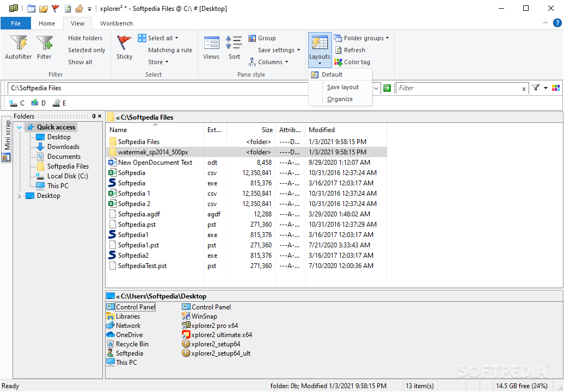Click the green Go arrow beside address bar

pyautogui.click(x=387, y=88)
